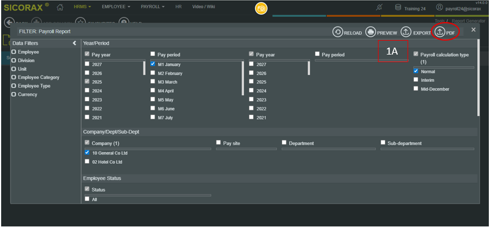Enable the Pay site checkbox

click(218, 142)
